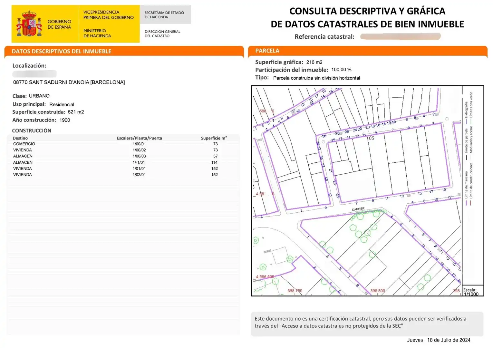Click the '57' surface value
493x348 pixels.
coord(216,156)
